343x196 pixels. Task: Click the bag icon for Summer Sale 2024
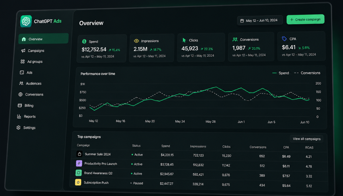(x=79, y=154)
